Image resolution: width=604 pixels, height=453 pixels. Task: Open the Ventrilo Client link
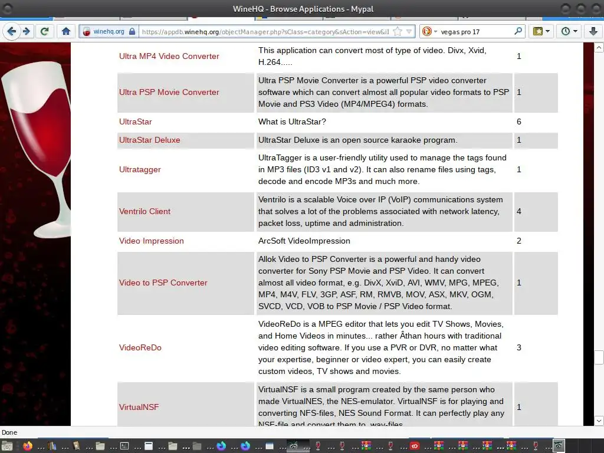tap(145, 212)
